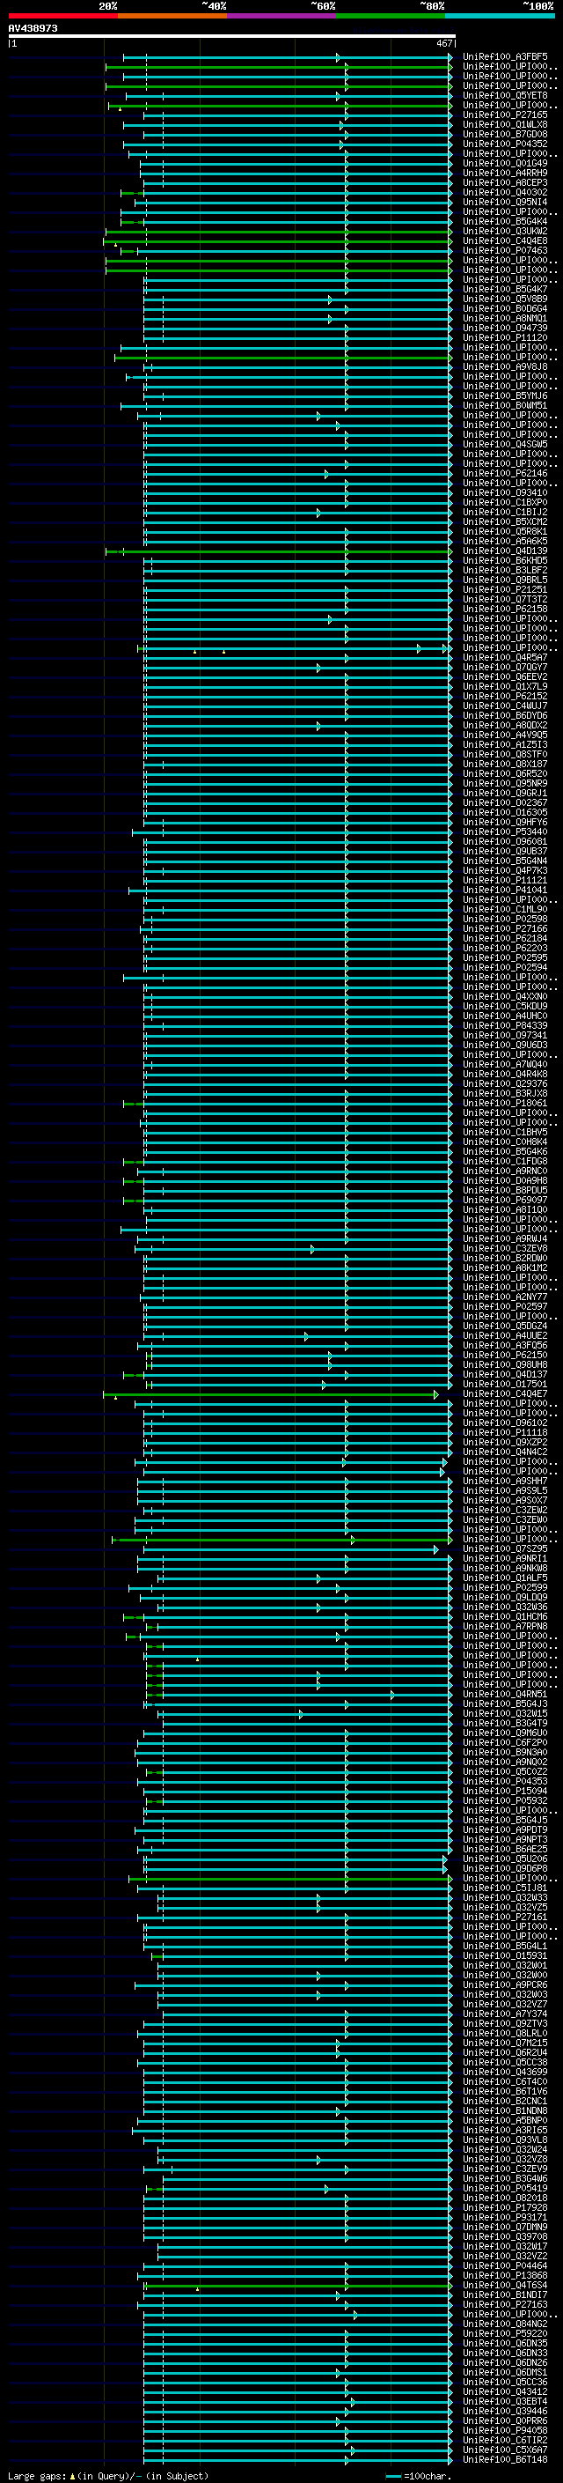Open hit UniRef100_C3ZEW2

tap(505, 1511)
